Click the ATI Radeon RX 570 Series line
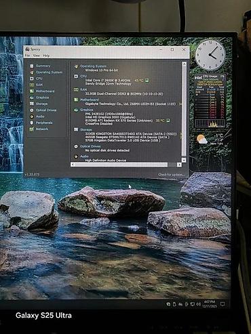The height and width of the screenshot is (334, 251). click(x=119, y=121)
